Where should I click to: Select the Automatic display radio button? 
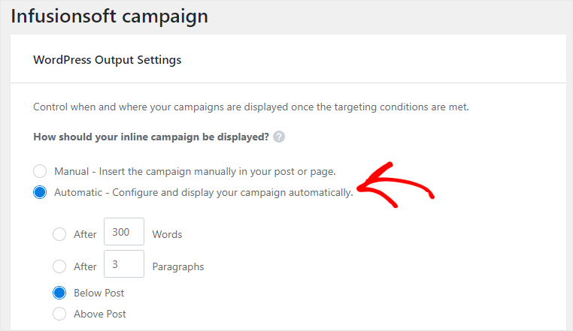tap(40, 192)
